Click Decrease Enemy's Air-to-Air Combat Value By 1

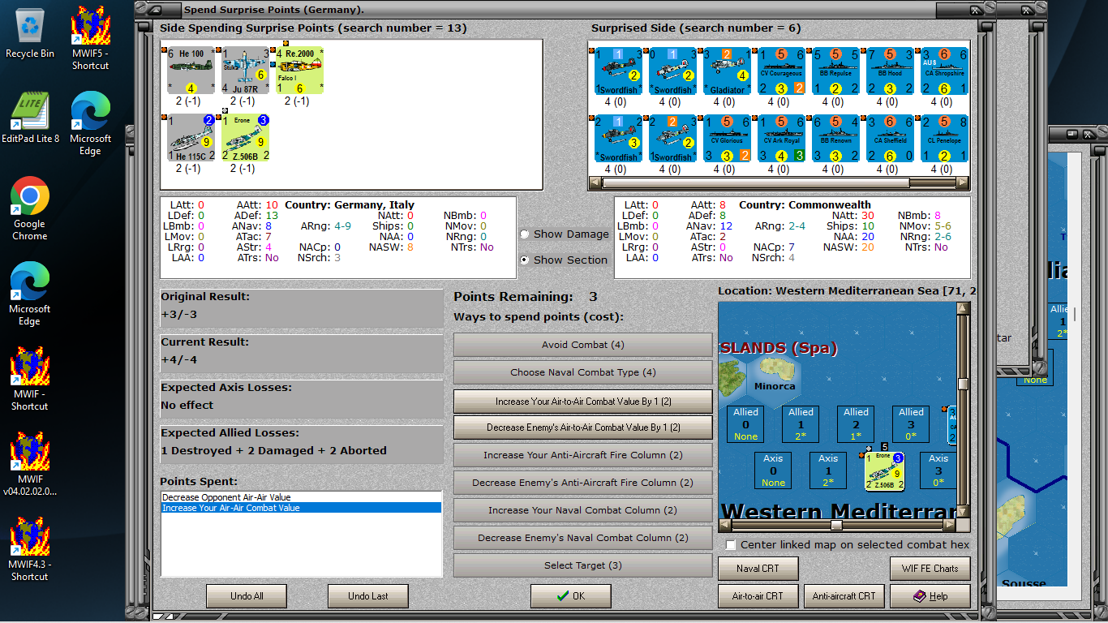coord(582,428)
